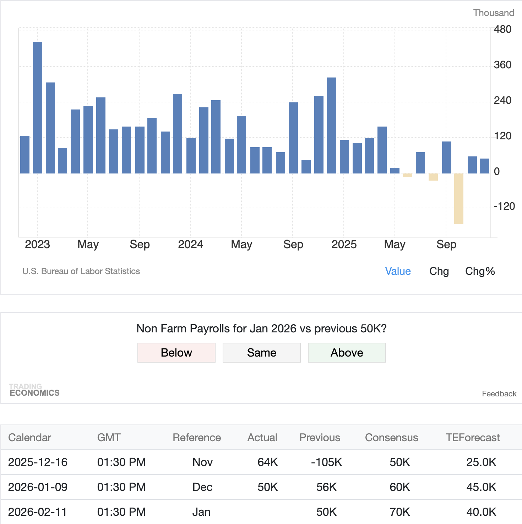The height and width of the screenshot is (524, 522).
Task: Click the Nov reference cell
Action: point(202,462)
